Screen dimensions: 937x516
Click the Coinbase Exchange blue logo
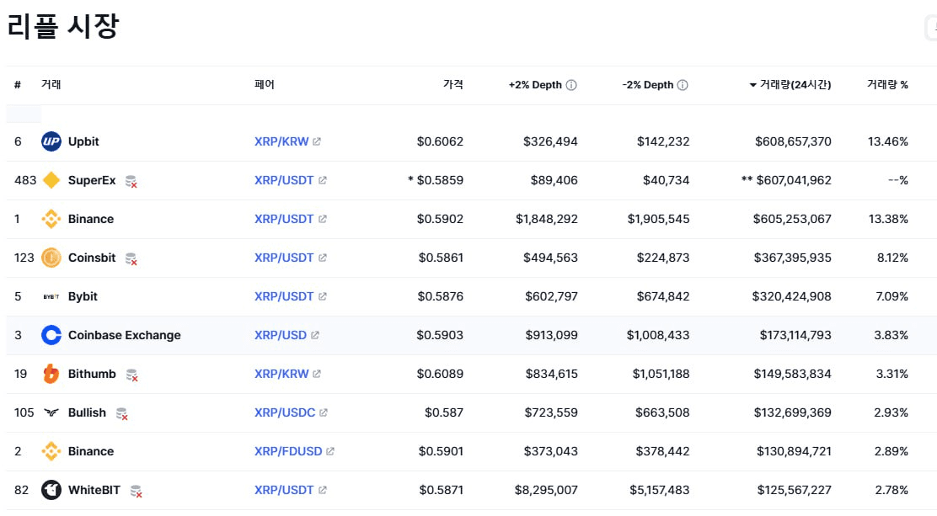pyautogui.click(x=51, y=335)
